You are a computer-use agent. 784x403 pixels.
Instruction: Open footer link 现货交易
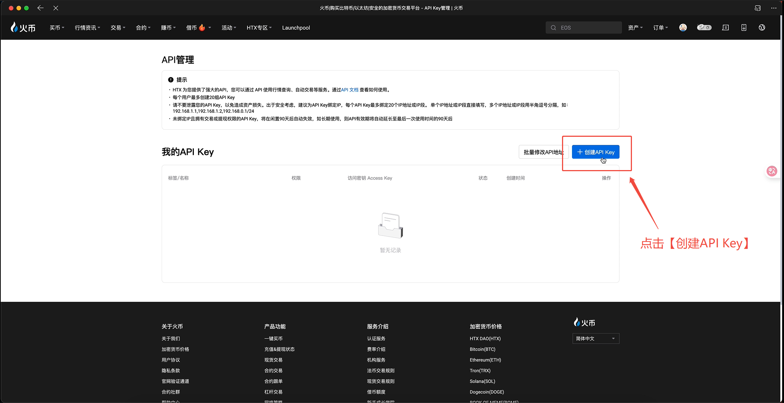pyautogui.click(x=273, y=360)
